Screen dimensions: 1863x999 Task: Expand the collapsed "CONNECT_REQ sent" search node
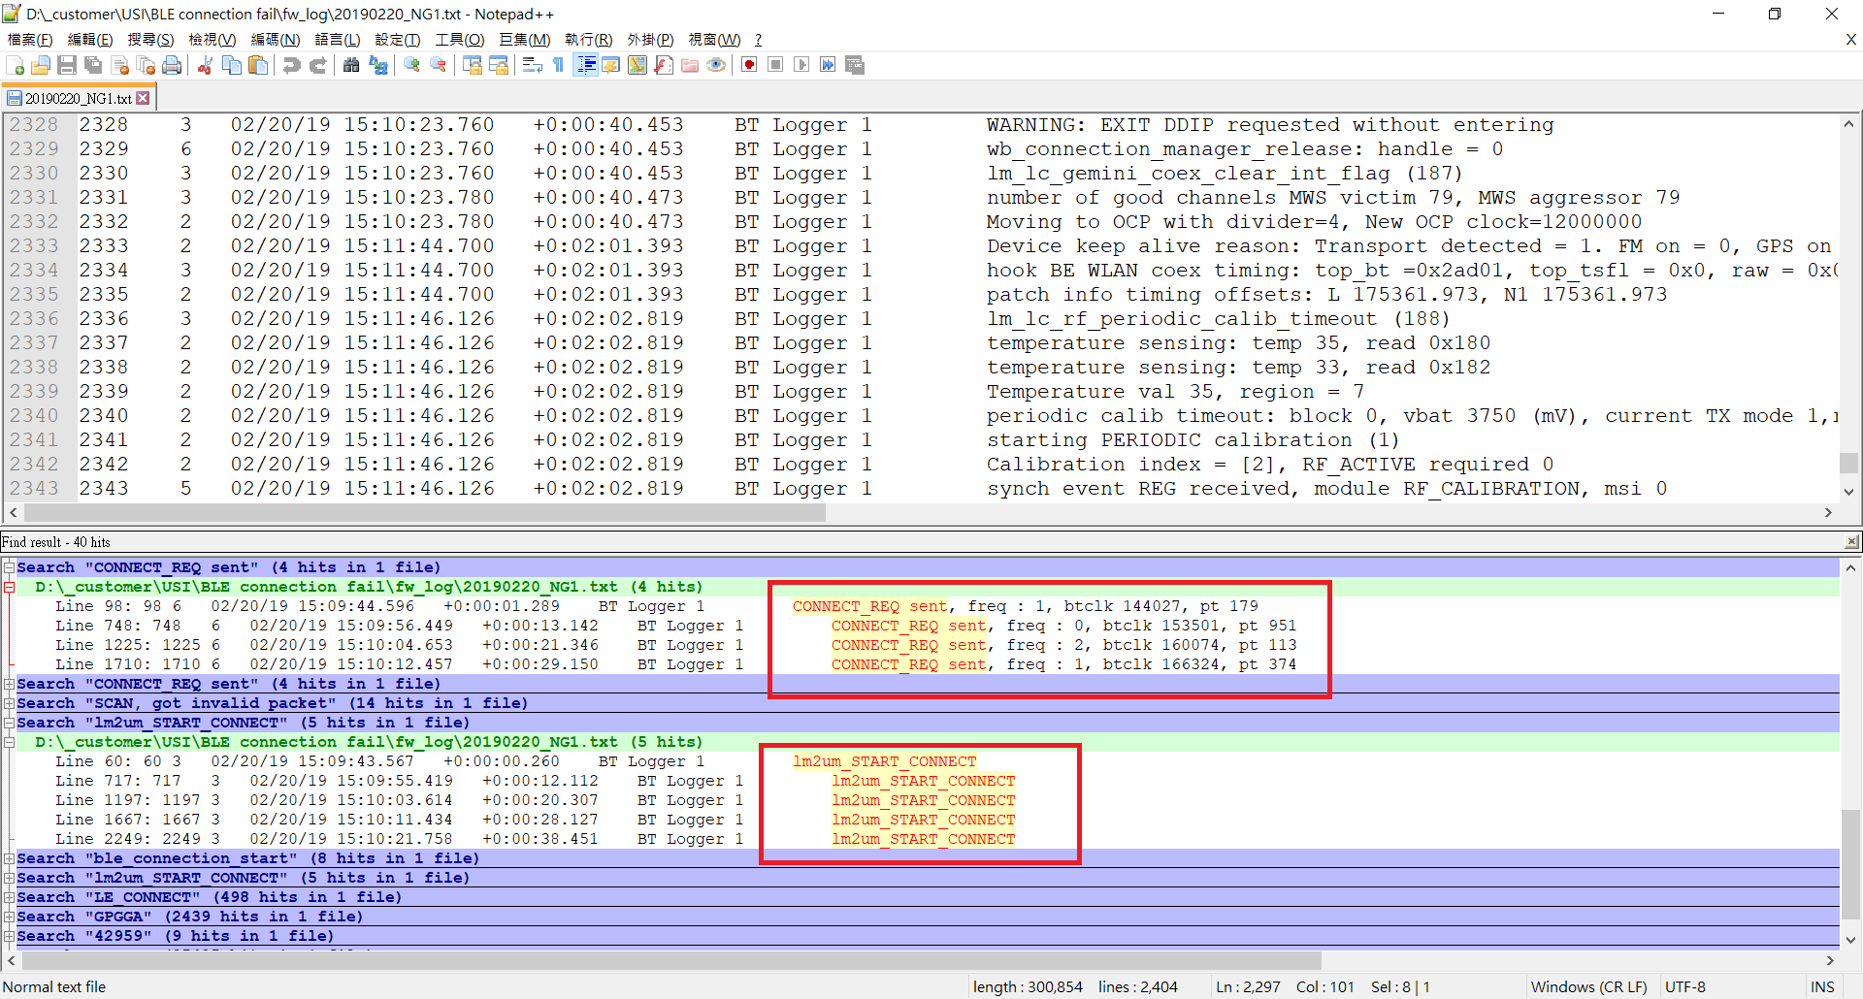coord(9,684)
